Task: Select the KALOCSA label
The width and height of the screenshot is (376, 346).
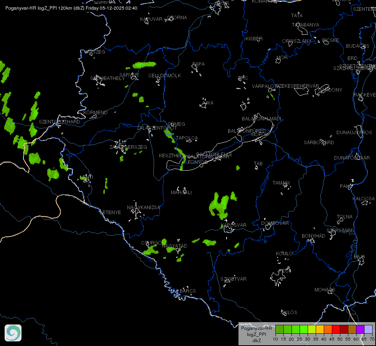Action: [364, 199]
